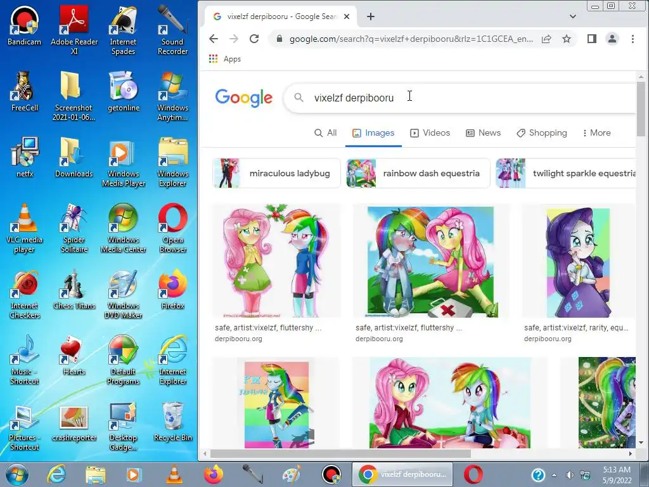Switch to the All results tab
Viewport: 649px width, 487px height.
[325, 133]
